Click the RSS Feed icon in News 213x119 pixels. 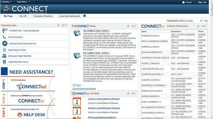pos(74,85)
